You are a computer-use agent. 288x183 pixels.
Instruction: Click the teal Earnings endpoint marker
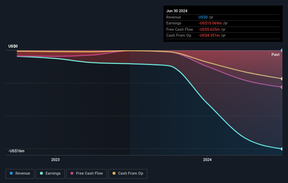coord(282,149)
